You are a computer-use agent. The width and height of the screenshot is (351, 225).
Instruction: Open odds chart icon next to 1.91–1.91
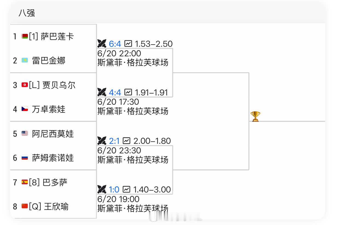click(x=128, y=92)
